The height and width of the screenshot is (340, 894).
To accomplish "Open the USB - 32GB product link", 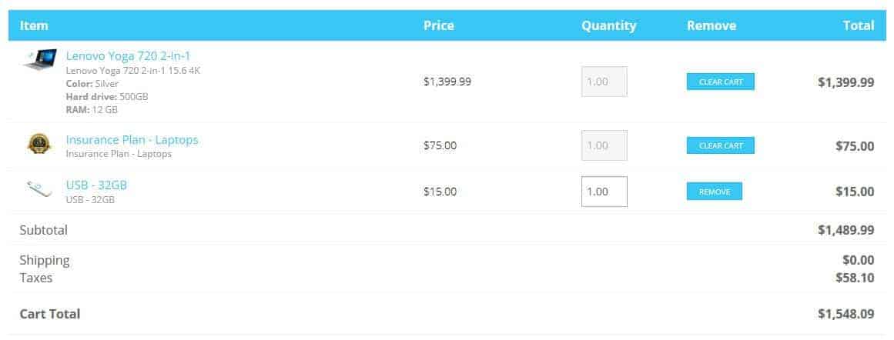I will coord(96,185).
